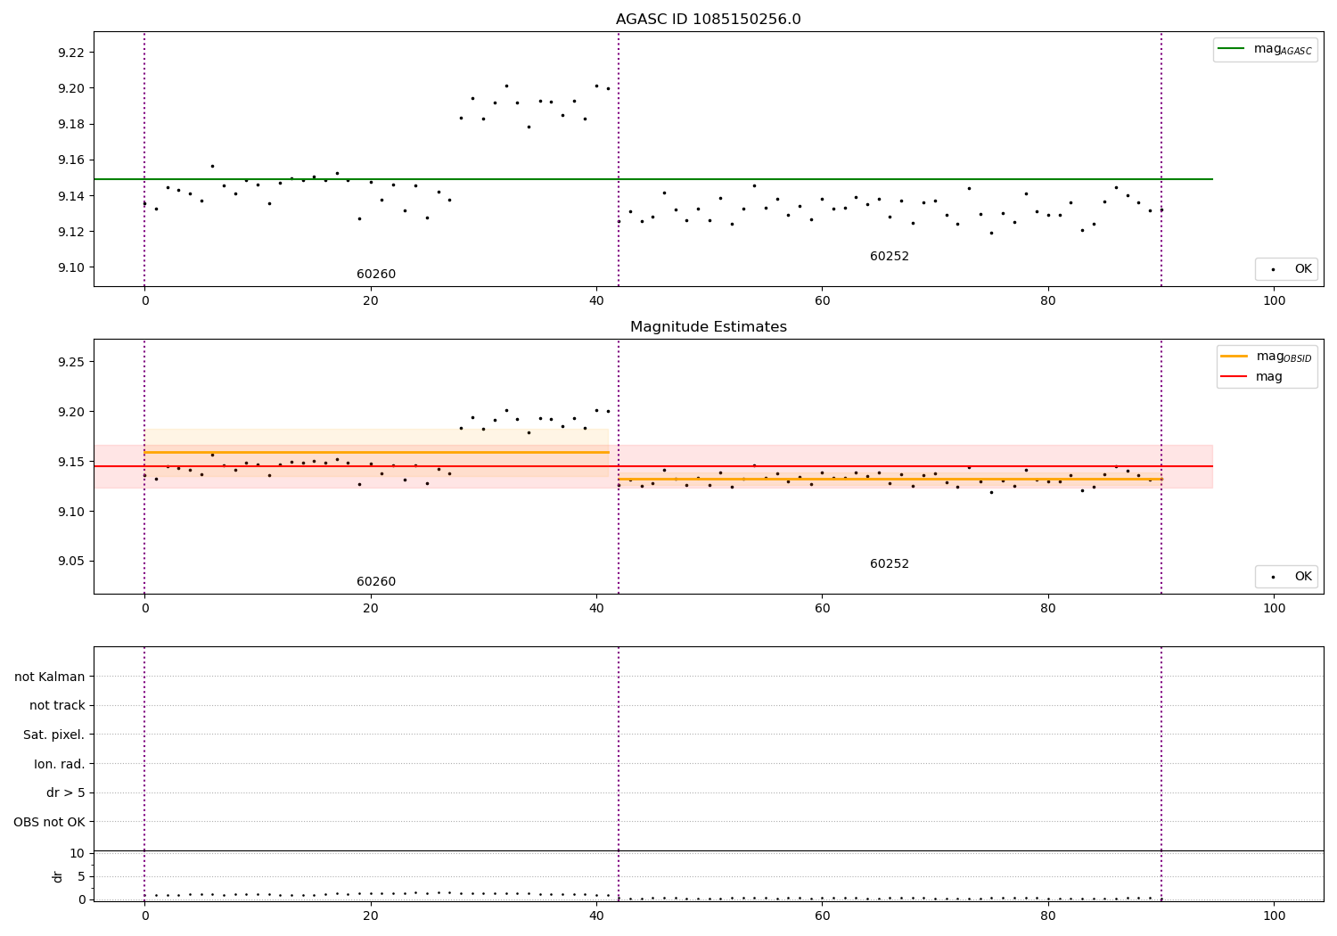Viewport: 1337px width, 936px height.
Task: Click the 60252 label in Magnitude Estimates plot
Action: (x=890, y=564)
